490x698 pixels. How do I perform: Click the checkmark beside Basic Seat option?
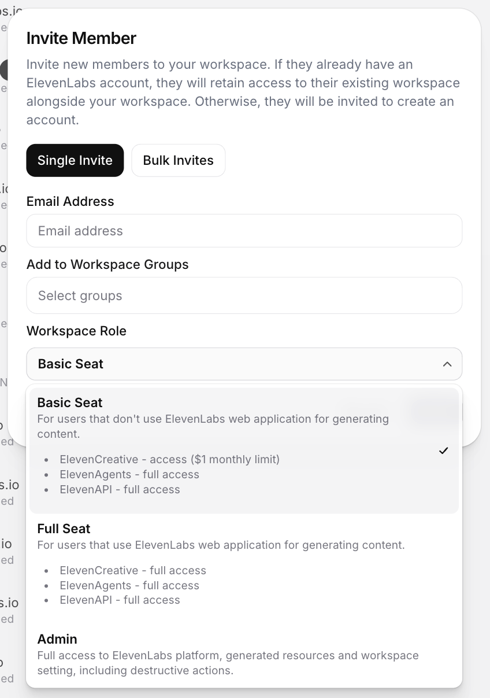coord(443,450)
